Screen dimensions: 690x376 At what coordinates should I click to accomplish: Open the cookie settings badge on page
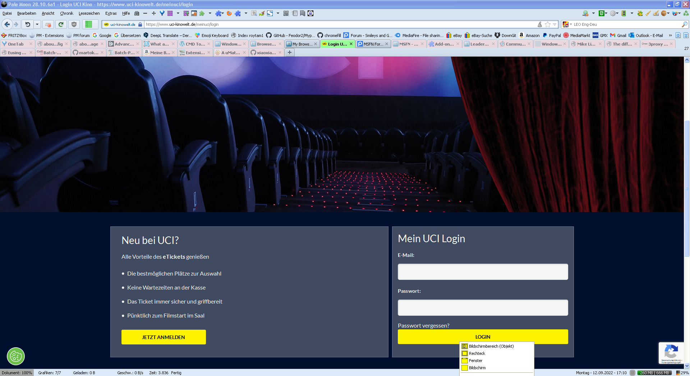click(x=16, y=356)
